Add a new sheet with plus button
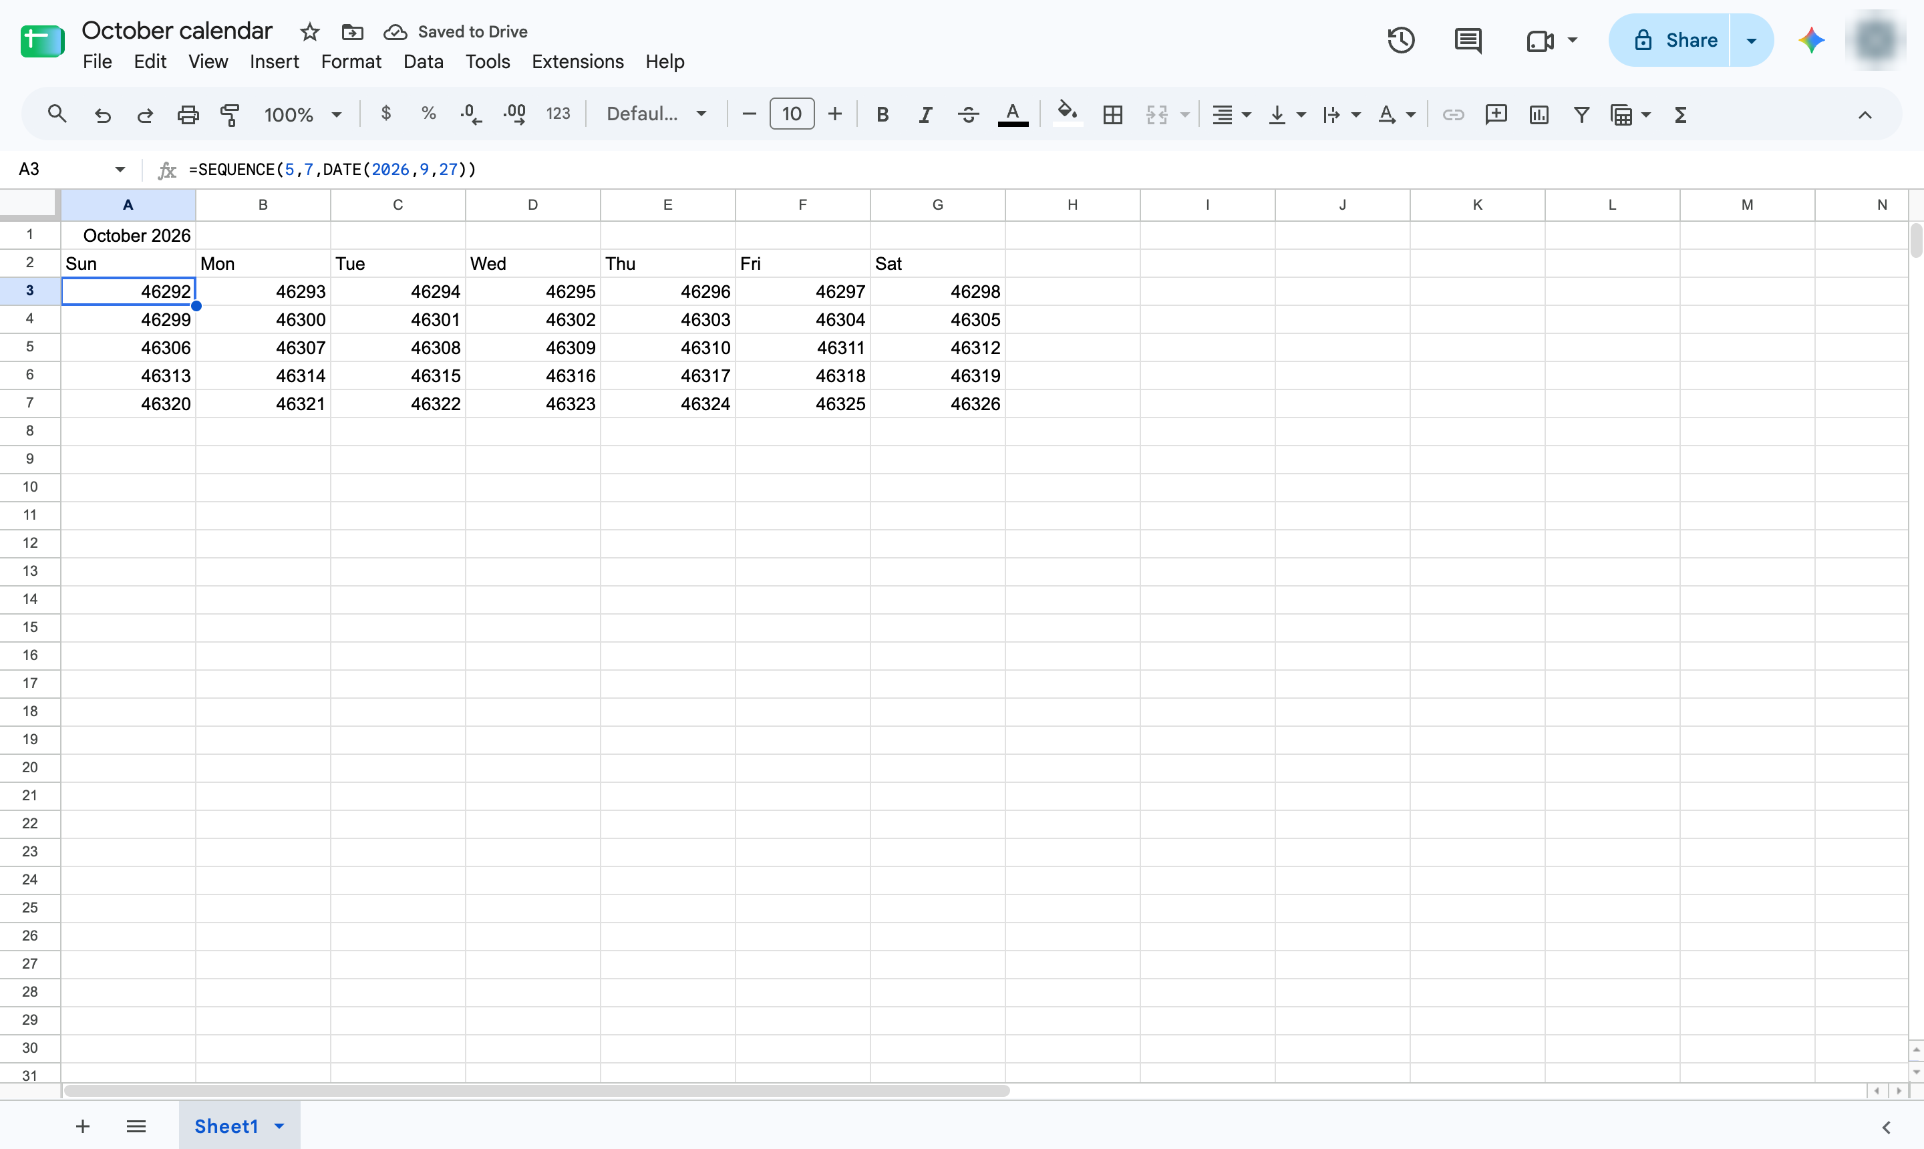Viewport: 1924px width, 1149px height. point(83,1126)
